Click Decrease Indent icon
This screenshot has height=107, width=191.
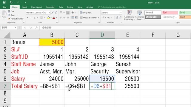[73, 18]
